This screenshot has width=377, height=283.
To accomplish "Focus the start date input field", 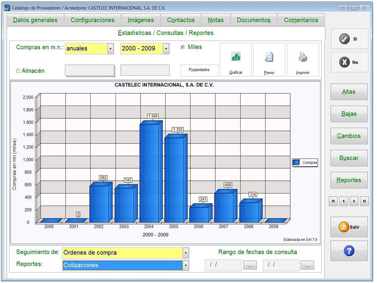I will (x=223, y=265).
